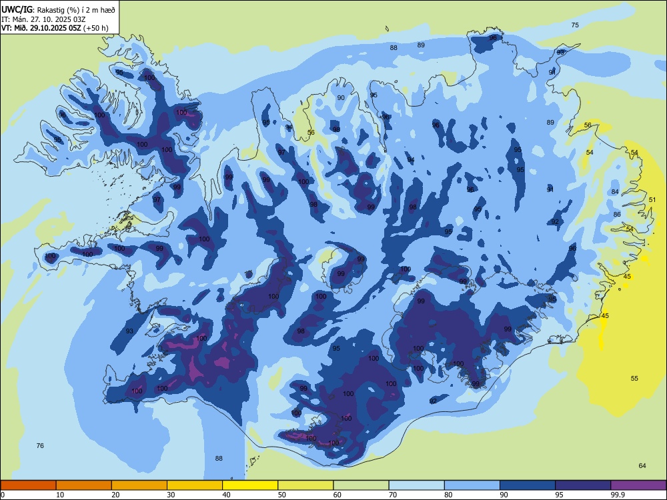Click the '64' humidity value
This screenshot has width=667, height=500.
click(642, 465)
